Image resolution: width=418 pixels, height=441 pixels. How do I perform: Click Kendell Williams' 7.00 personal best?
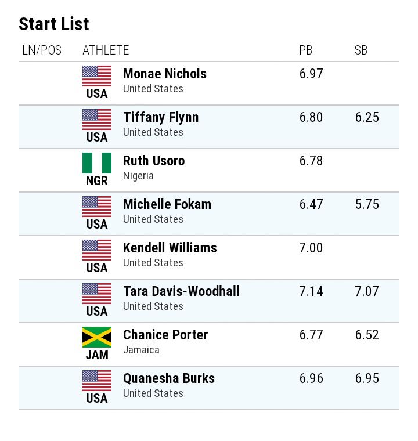point(311,248)
